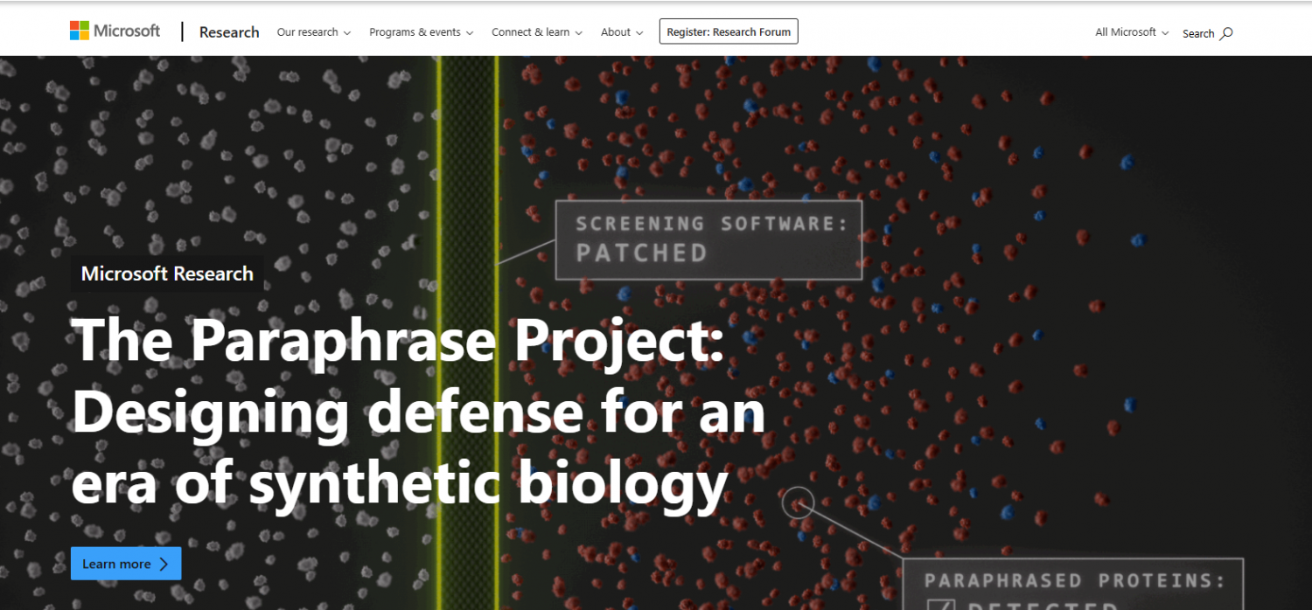The width and height of the screenshot is (1312, 610).
Task: Go to the Research home link
Action: pyautogui.click(x=229, y=32)
